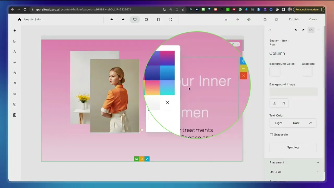The height and width of the screenshot is (188, 334).
Task: Switch to tablet preview mode
Action: [147, 19]
